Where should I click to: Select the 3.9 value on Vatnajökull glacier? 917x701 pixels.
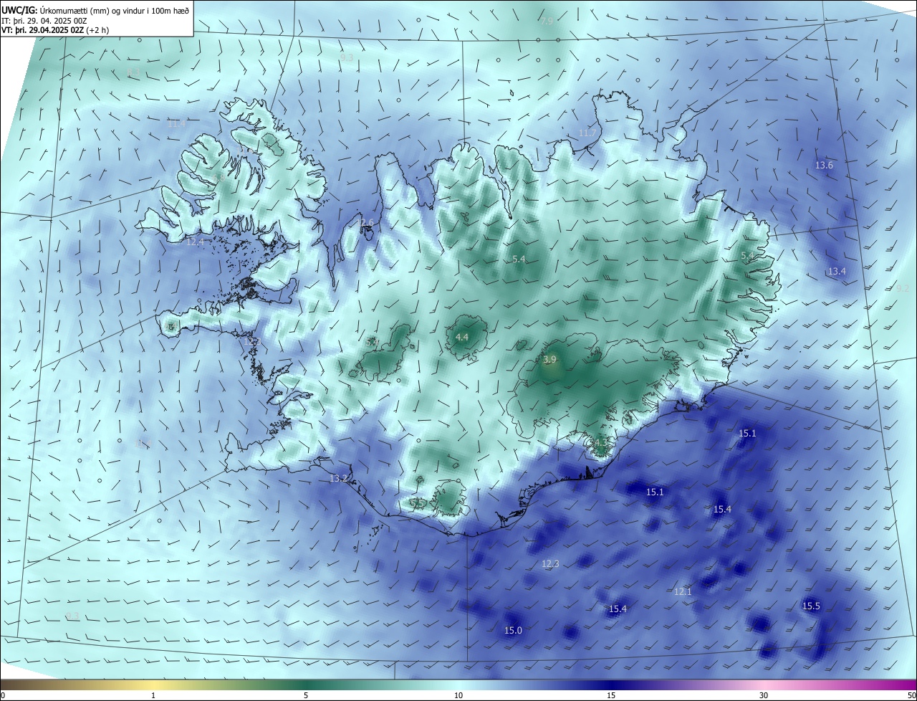tap(549, 359)
